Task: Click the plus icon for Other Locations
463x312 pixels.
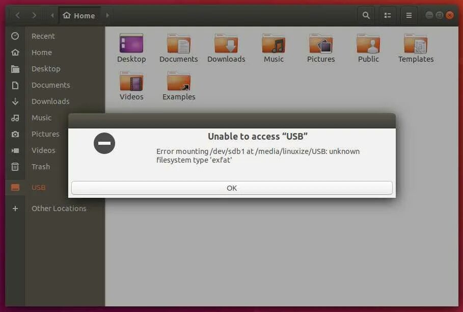Action: 15,209
